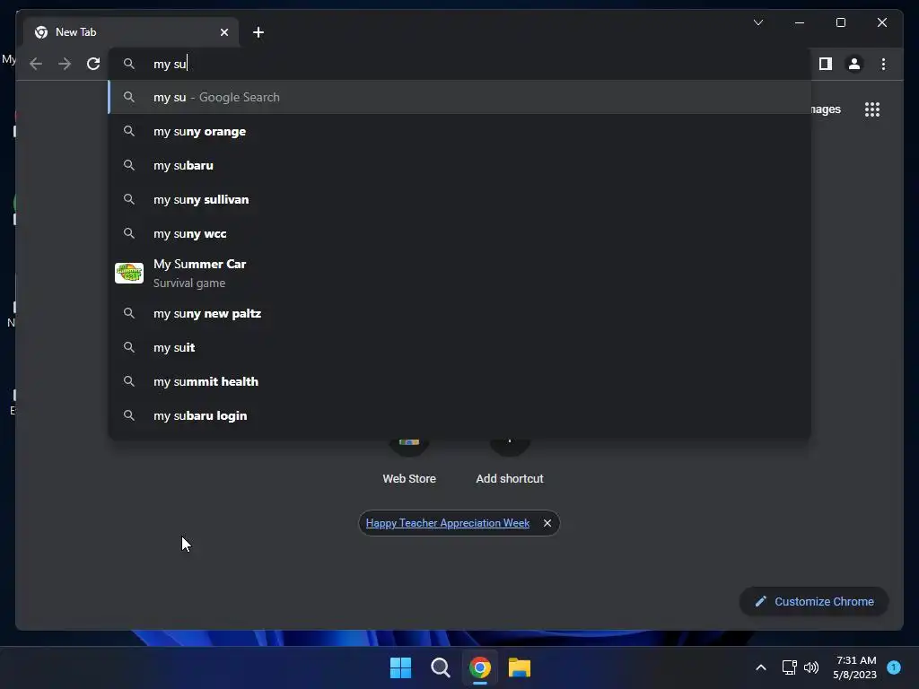
Task: Click into the address bar text
Action: pyautogui.click(x=170, y=64)
